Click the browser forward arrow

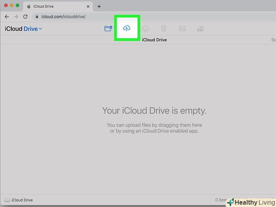coord(16,17)
